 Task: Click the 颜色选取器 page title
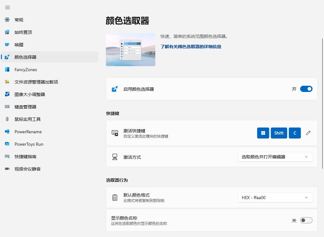tap(127, 21)
